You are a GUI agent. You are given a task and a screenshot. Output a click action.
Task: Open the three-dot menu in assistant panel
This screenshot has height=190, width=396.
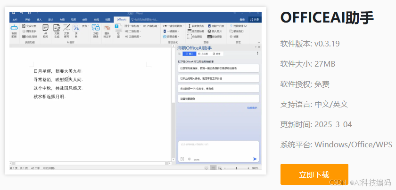coord(257,53)
